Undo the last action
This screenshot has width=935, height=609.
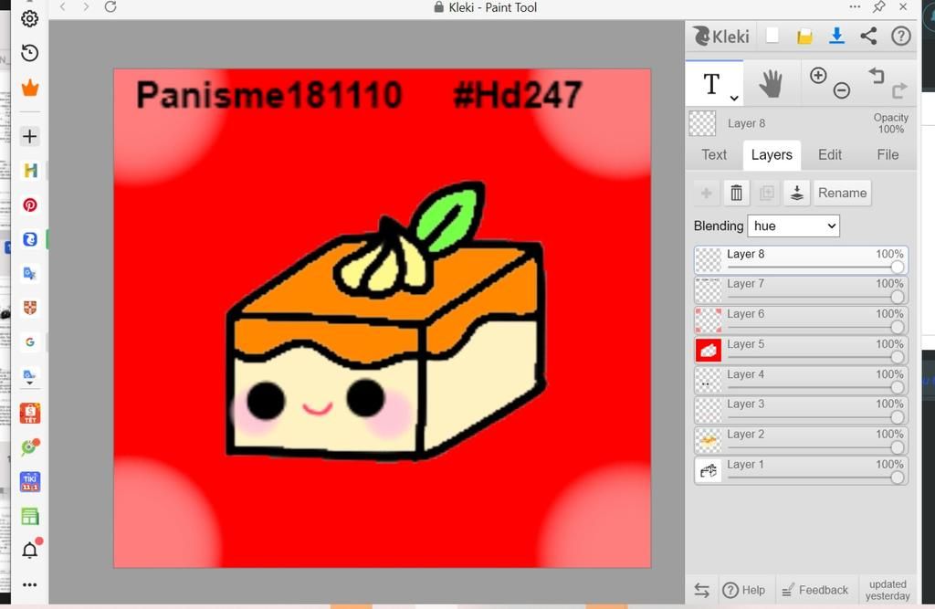pyautogui.click(x=876, y=75)
